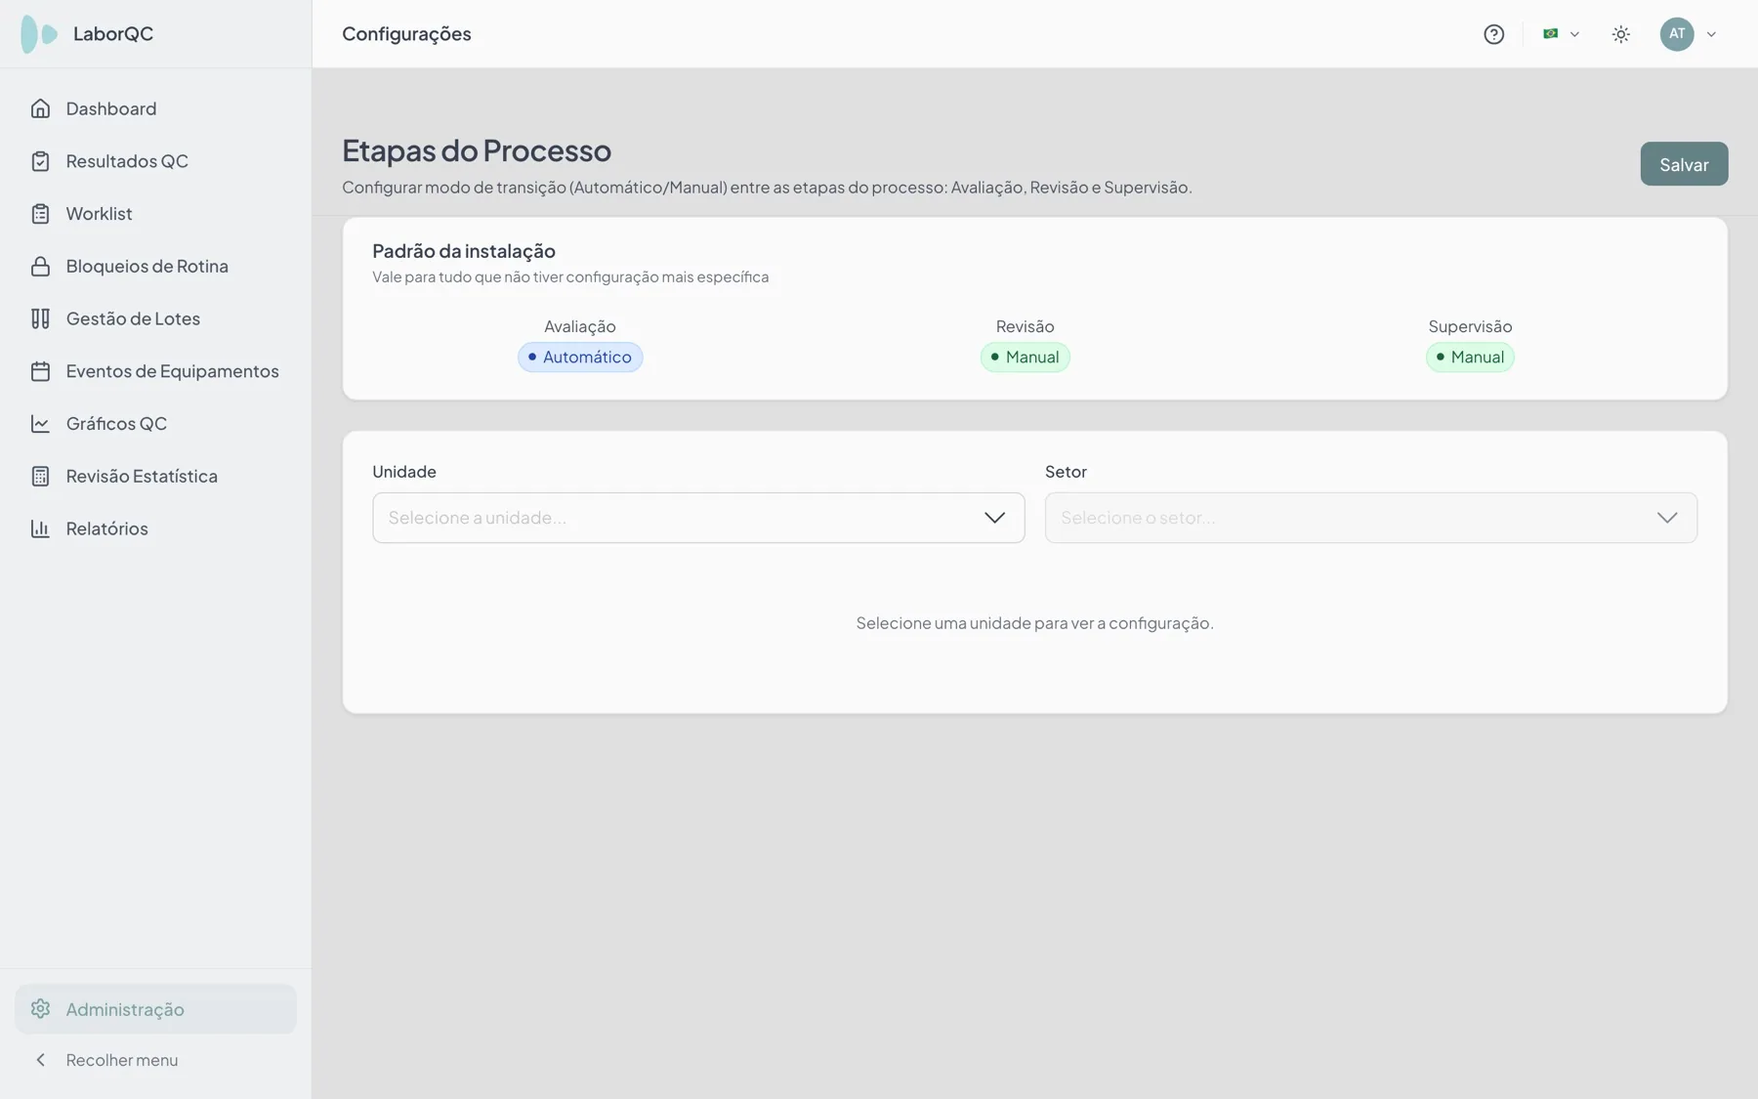Click Revisão Estatística label
The image size is (1758, 1099).
click(142, 476)
